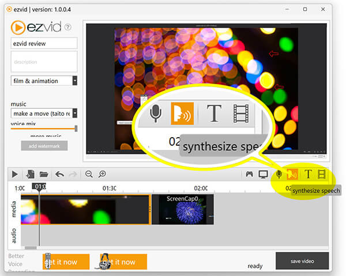Click the synthesize speech icon
The width and height of the screenshot is (346, 276).
(292, 174)
